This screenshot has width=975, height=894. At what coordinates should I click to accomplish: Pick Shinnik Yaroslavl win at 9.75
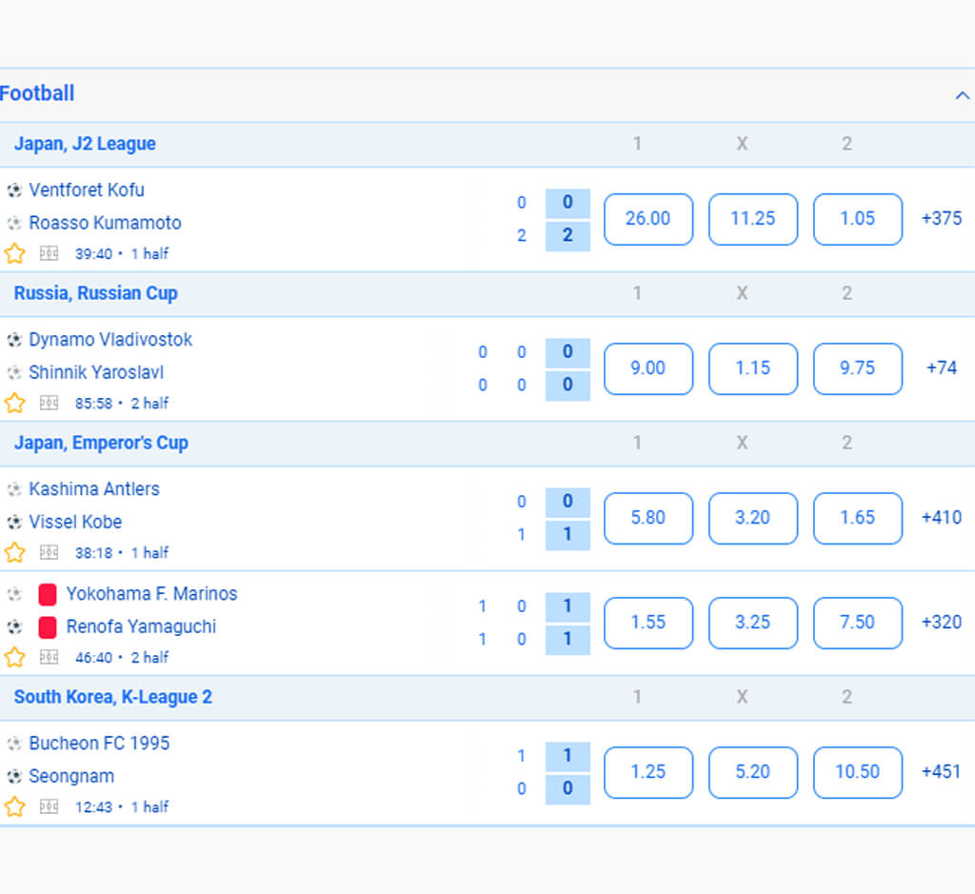pos(858,368)
